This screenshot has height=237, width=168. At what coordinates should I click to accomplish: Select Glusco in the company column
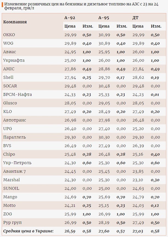10,103
